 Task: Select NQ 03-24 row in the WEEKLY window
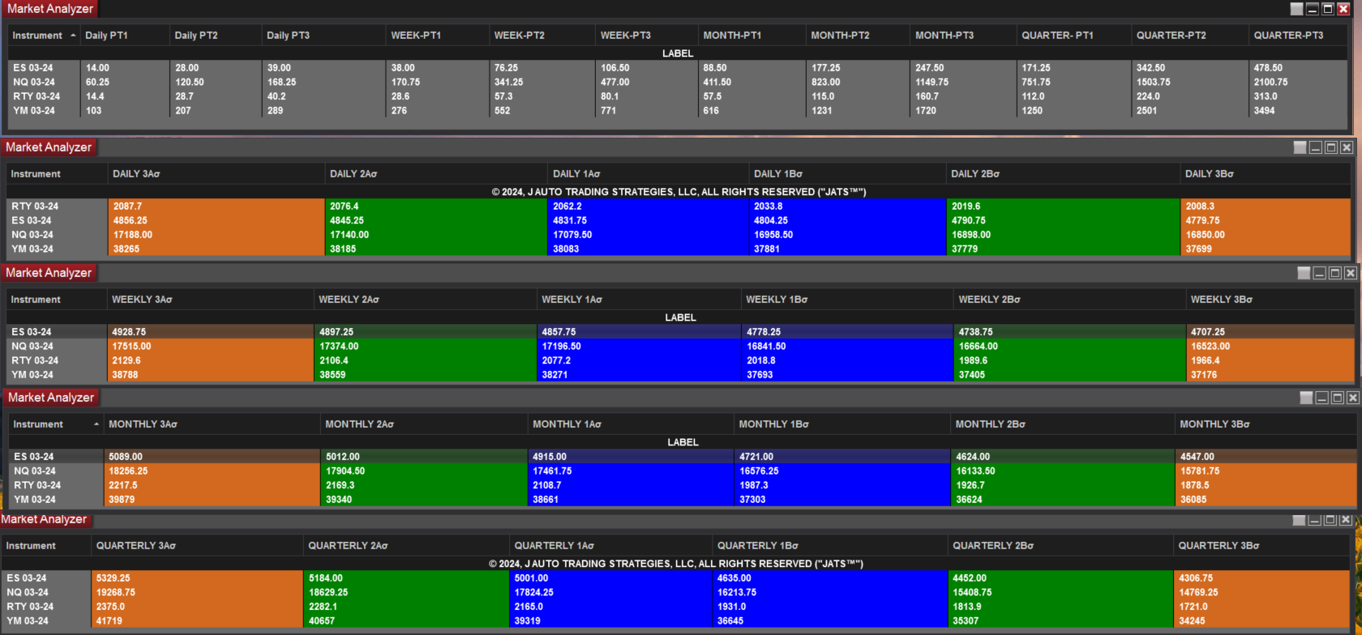click(681, 347)
